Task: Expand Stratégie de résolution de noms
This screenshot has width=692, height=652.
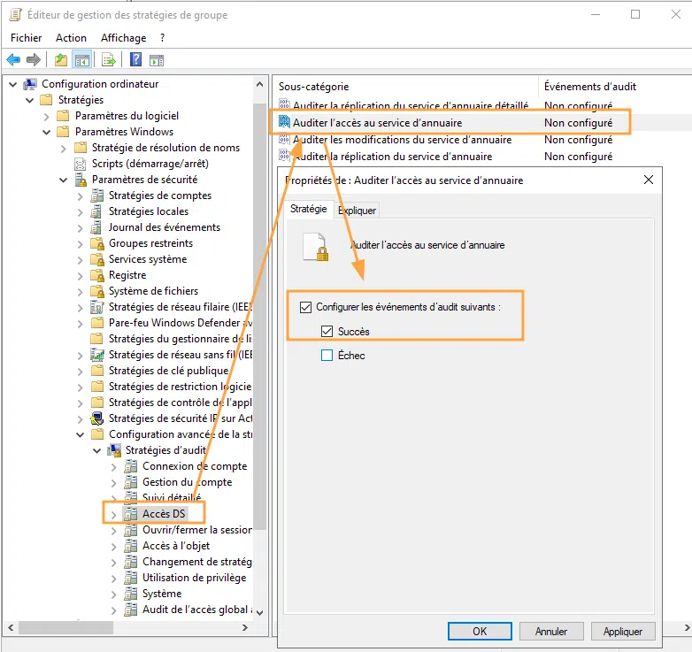Action: (63, 149)
